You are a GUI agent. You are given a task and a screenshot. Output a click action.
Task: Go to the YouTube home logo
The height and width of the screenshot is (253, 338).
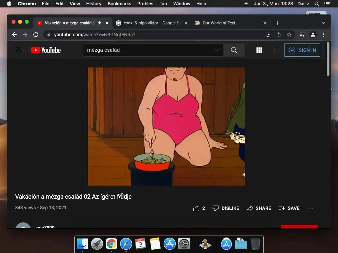coord(46,50)
